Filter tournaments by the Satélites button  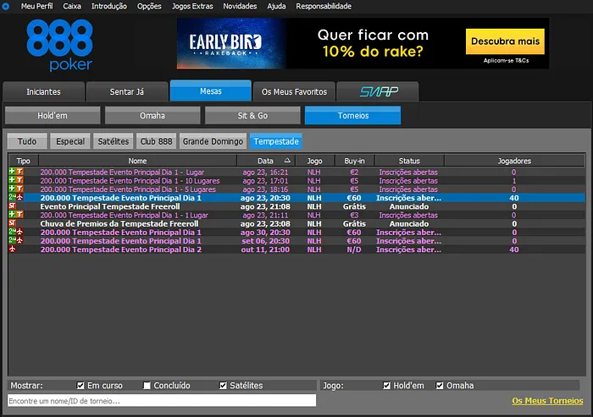(x=113, y=141)
